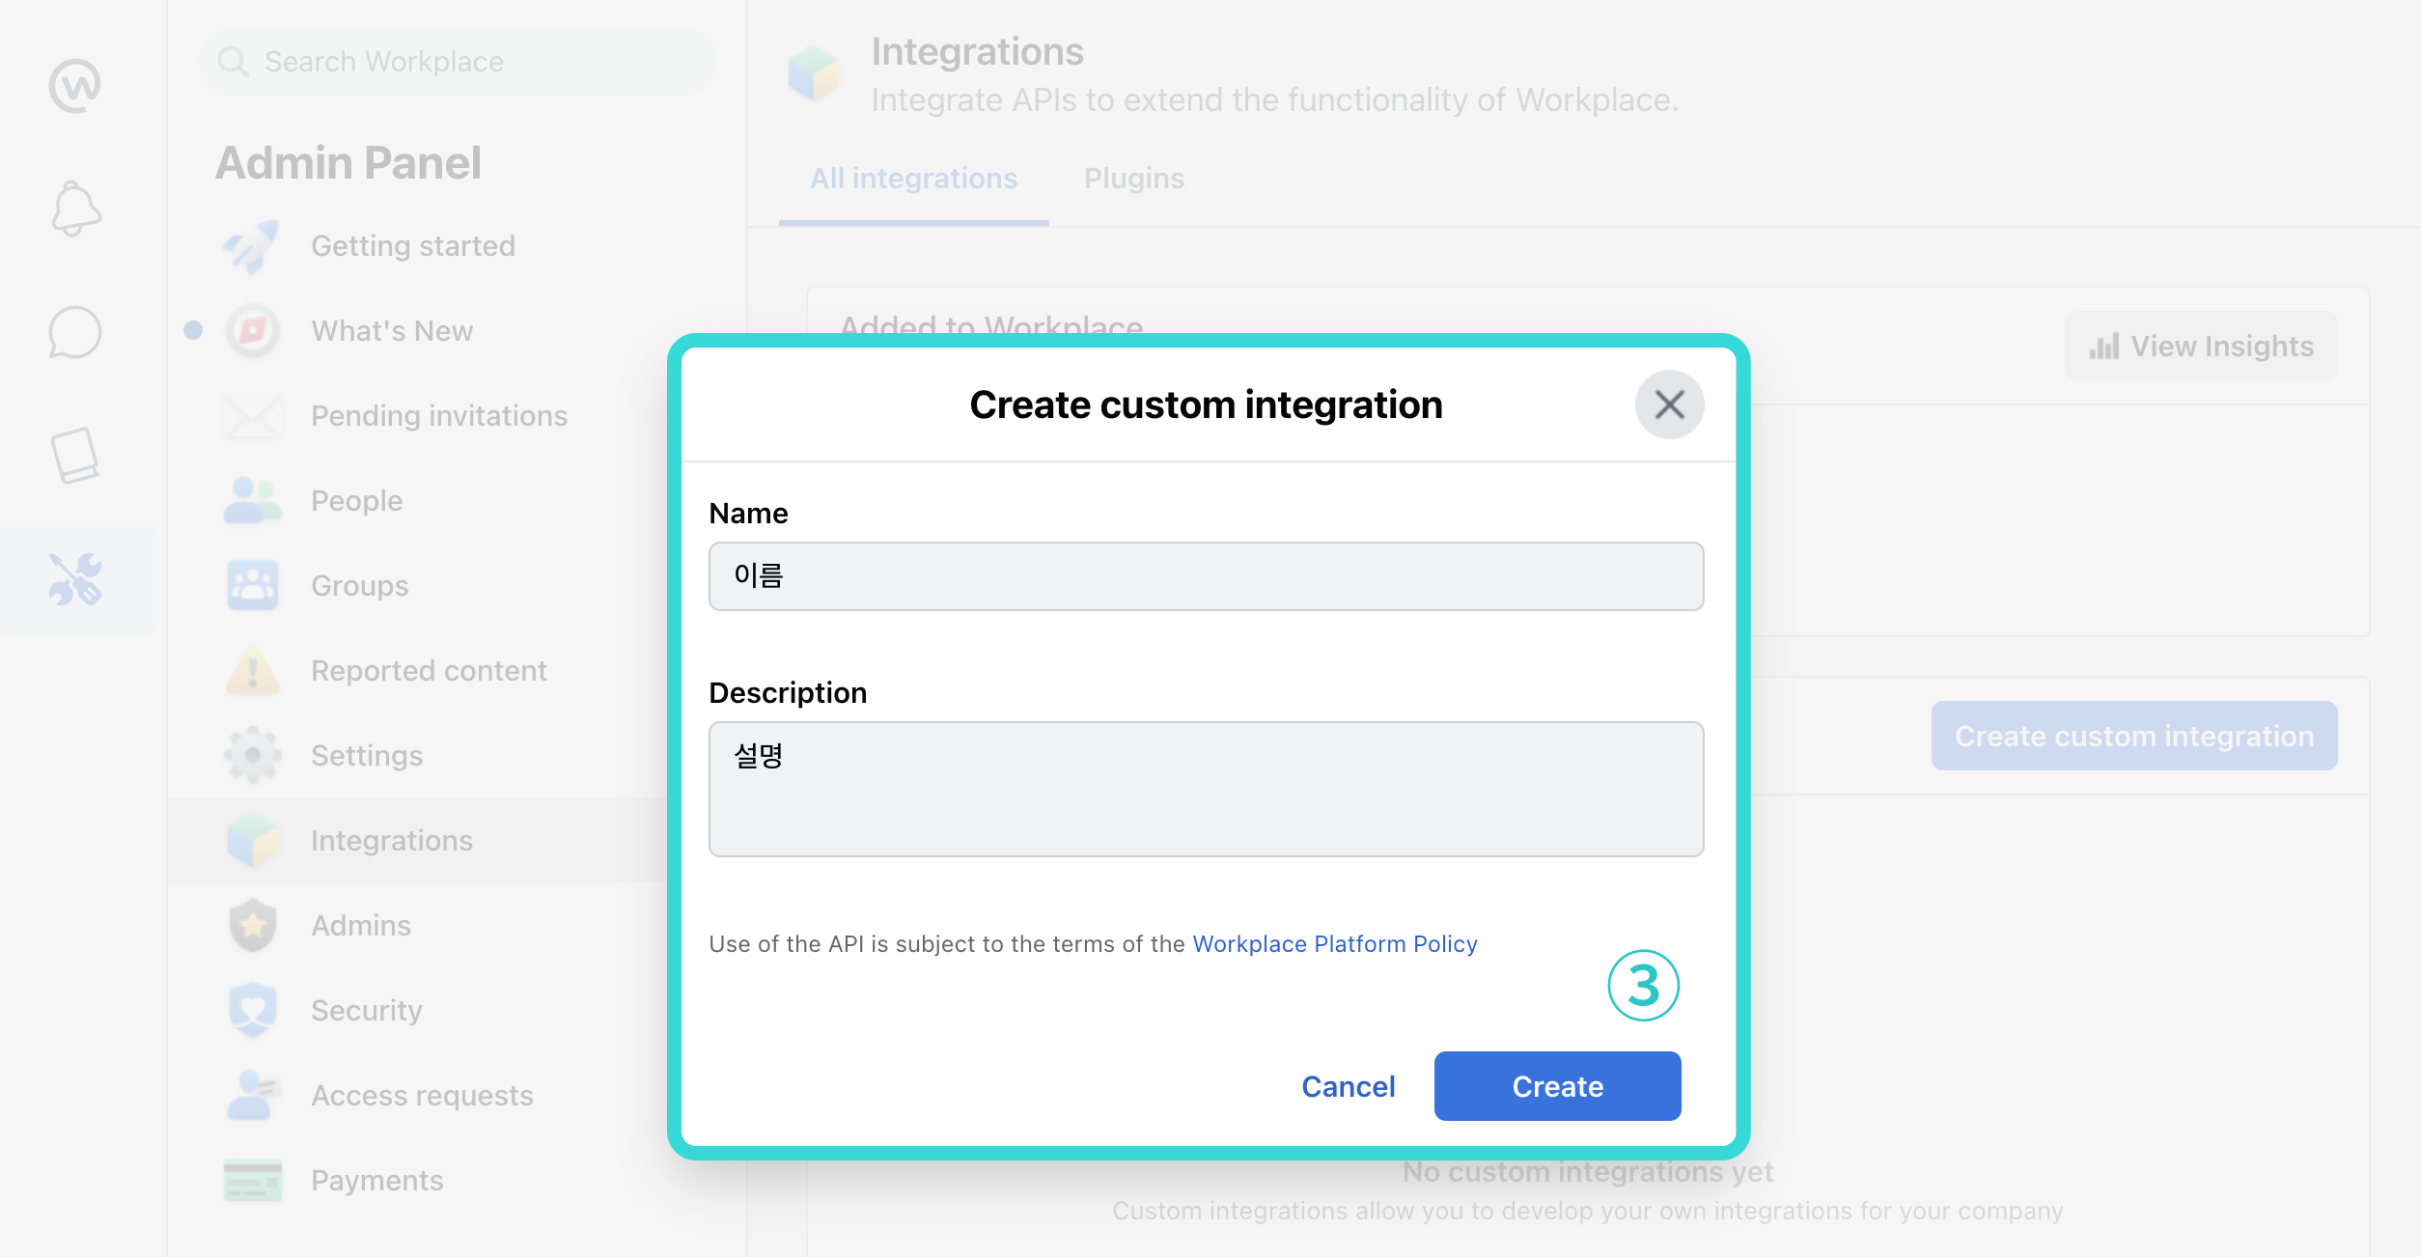Select the All integrations tab
This screenshot has height=1257, width=2421.
pyautogui.click(x=913, y=179)
